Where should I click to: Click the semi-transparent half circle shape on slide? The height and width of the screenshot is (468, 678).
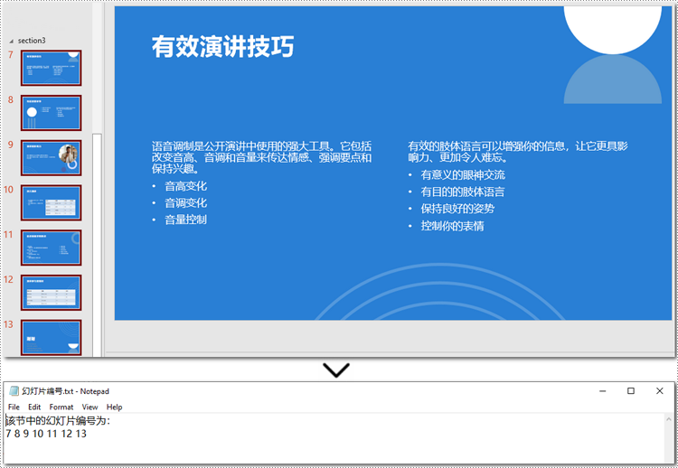coord(612,80)
